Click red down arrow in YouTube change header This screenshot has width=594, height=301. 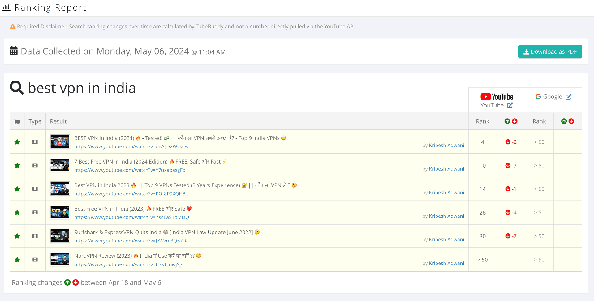[x=515, y=121]
